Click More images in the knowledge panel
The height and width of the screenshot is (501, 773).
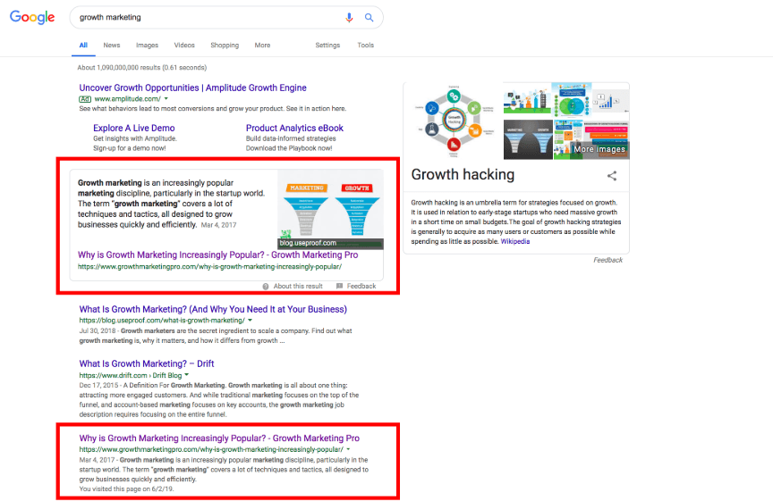(x=599, y=149)
